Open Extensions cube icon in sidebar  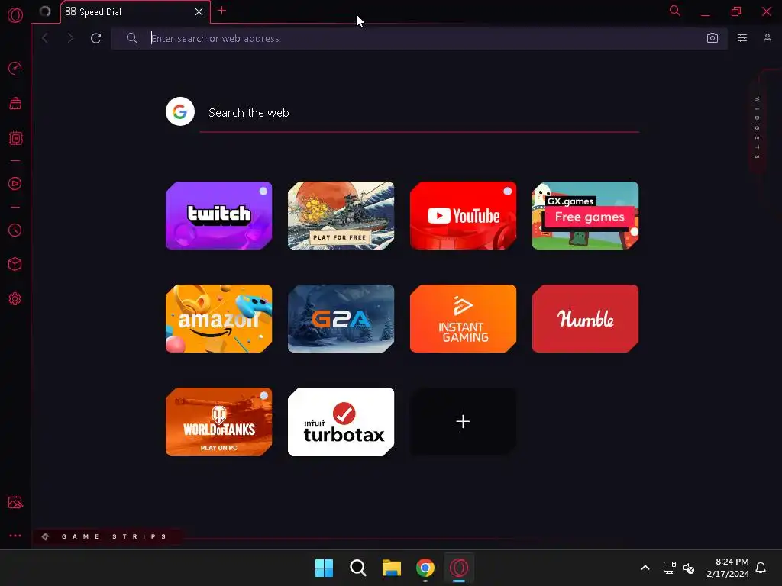pos(15,264)
